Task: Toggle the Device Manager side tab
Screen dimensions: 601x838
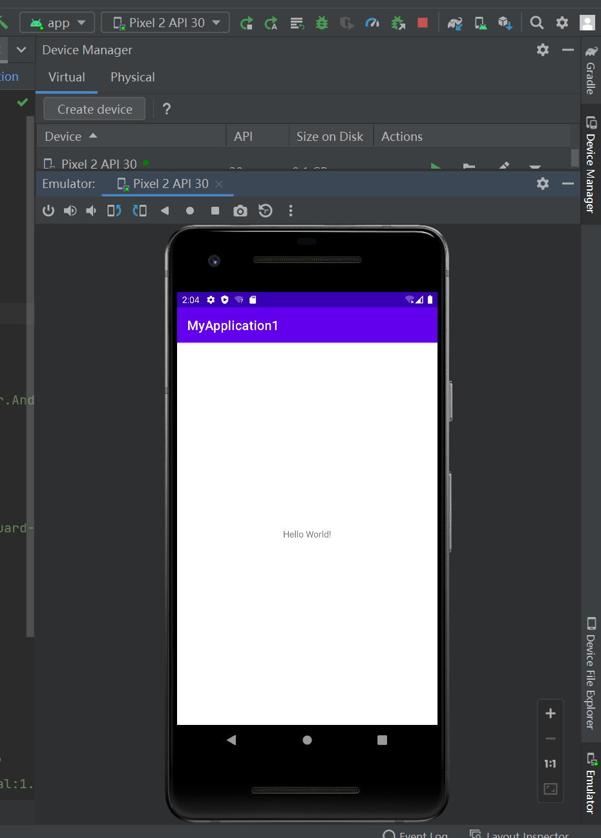Action: [591, 165]
